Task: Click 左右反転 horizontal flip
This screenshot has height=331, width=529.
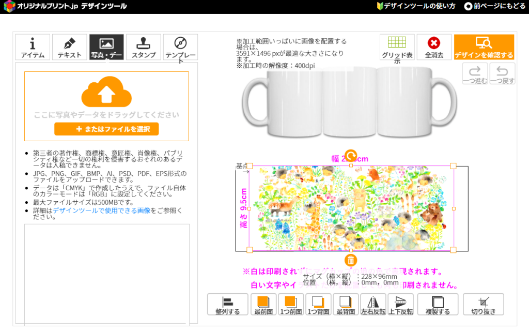Action: coord(373,305)
